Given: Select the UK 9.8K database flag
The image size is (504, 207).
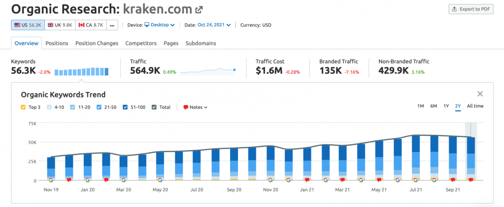Looking at the screenshot, I should [x=60, y=25].
